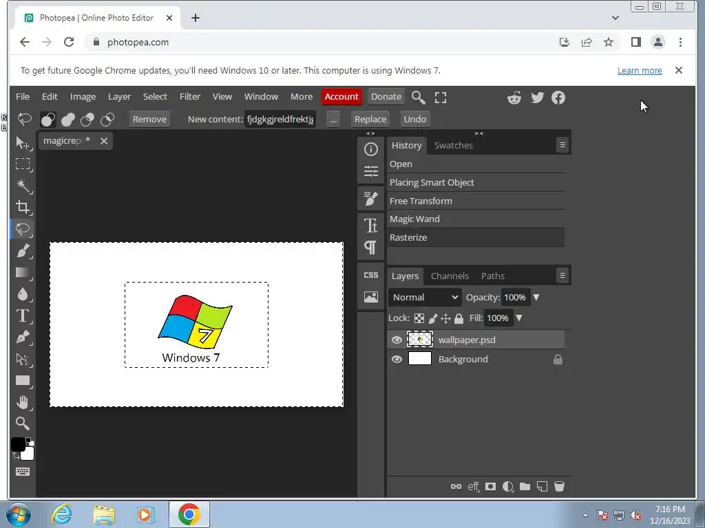This screenshot has width=705, height=528.
Task: Hide the Background layer
Action: 397,359
